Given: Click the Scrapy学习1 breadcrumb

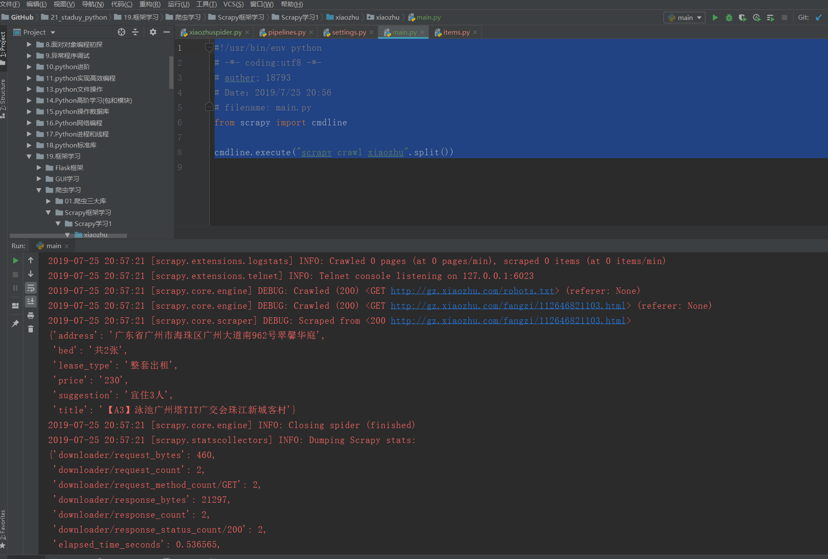Looking at the screenshot, I should (x=295, y=17).
